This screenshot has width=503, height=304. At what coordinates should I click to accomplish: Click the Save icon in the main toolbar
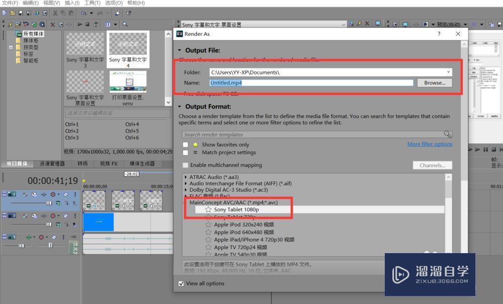point(21,13)
